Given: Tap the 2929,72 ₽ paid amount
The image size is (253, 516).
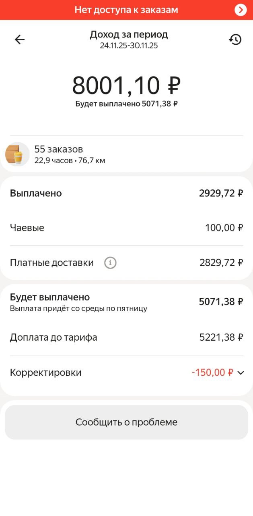Looking at the screenshot, I should [221, 193].
